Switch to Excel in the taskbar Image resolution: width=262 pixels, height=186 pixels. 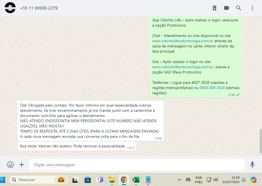click(136, 180)
